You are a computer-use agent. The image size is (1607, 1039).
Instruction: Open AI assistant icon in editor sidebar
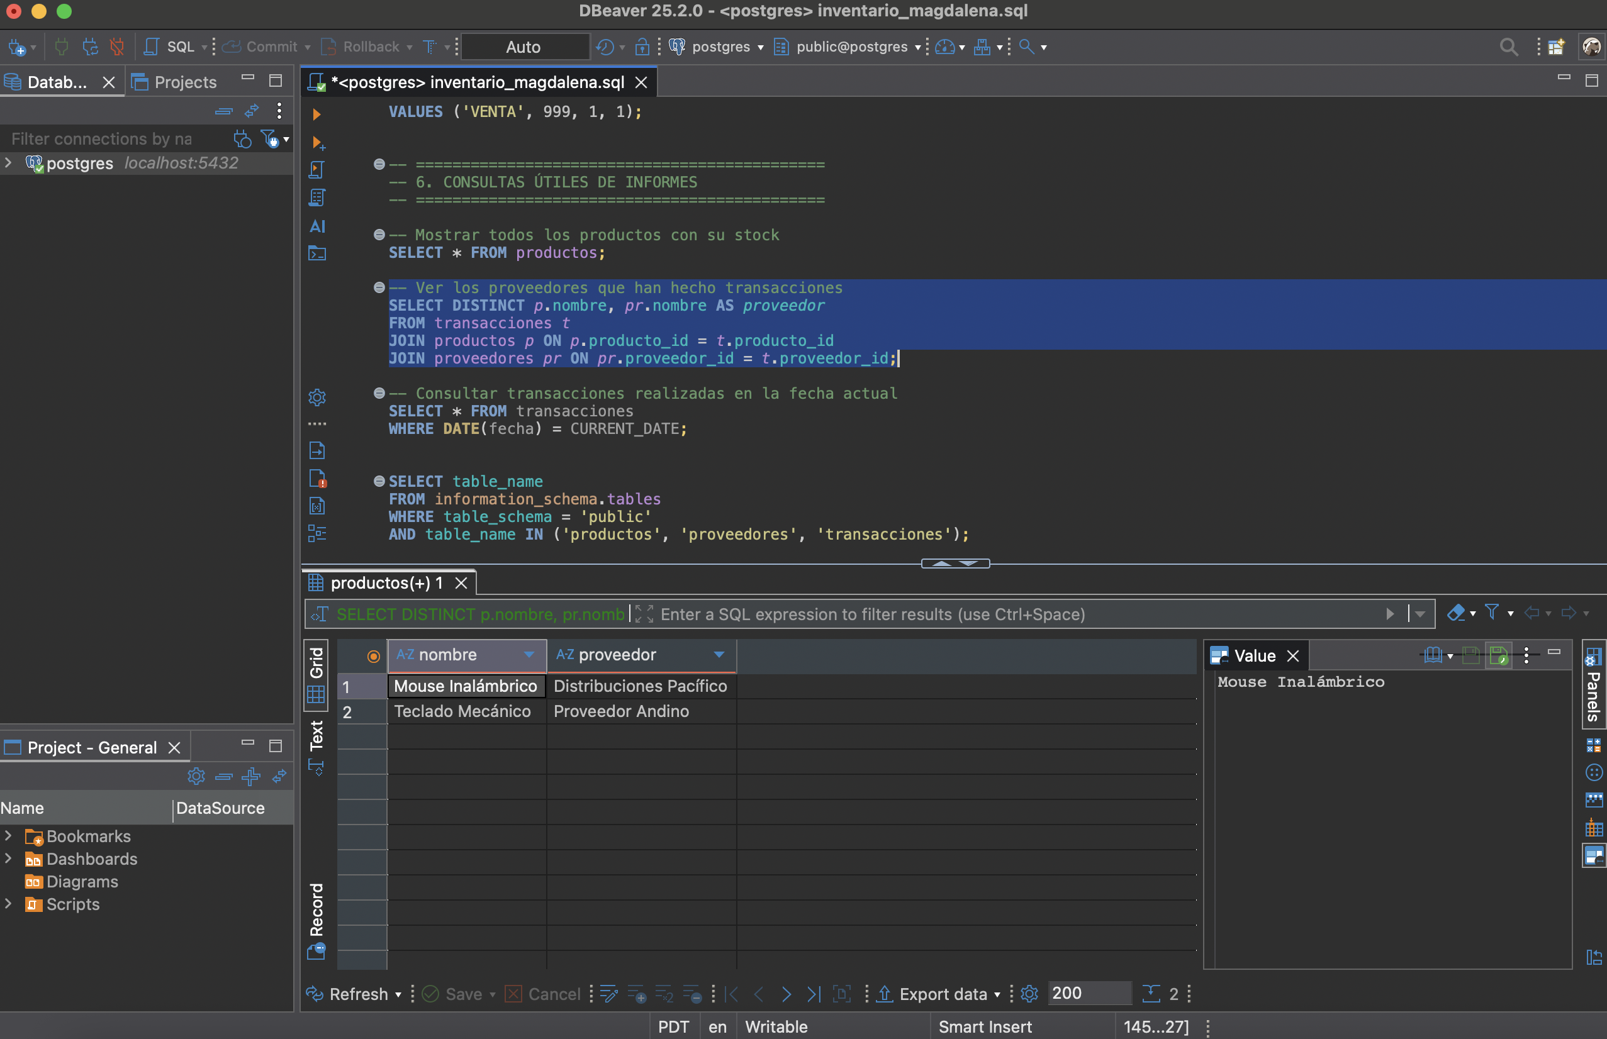coord(317,226)
